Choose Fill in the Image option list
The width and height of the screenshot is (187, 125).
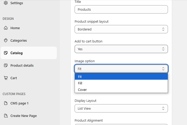tap(121, 83)
